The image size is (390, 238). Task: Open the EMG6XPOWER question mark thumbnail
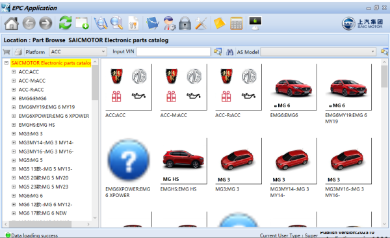coord(129,161)
